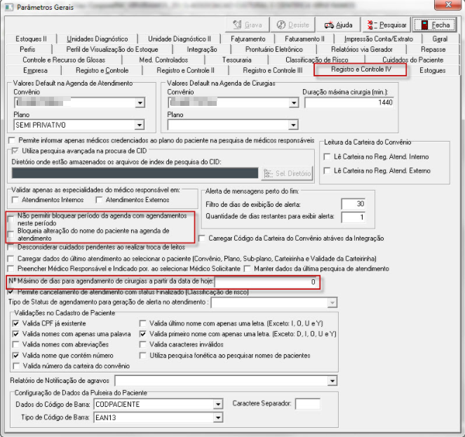This screenshot has width=465, height=437.
Task: Click the Grava save button
Action: [x=248, y=25]
